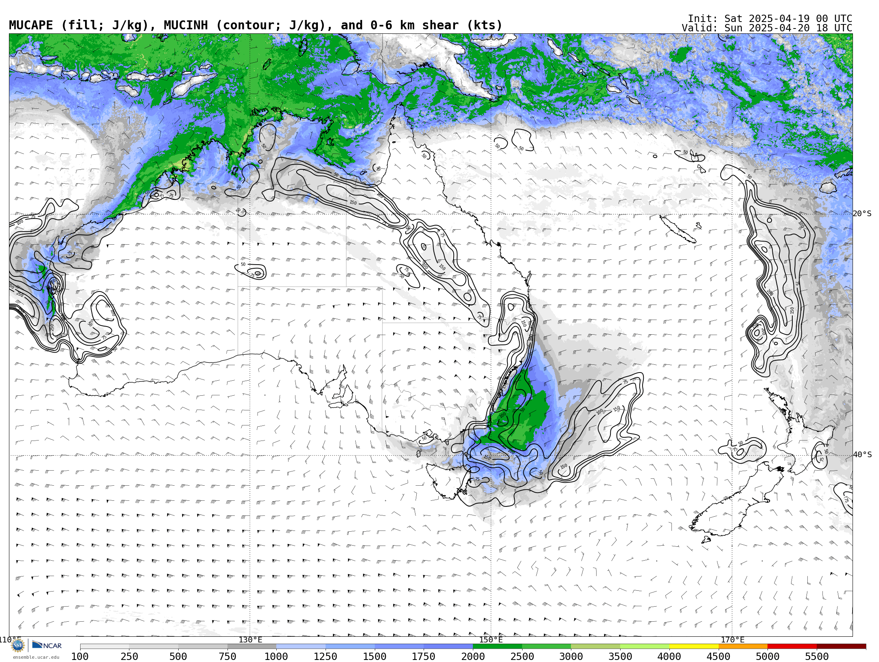Pick the gray 250-500 colorbar swatch

(x=153, y=647)
